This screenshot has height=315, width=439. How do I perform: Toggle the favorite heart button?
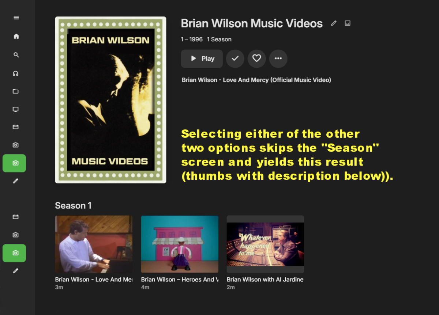pyautogui.click(x=256, y=58)
